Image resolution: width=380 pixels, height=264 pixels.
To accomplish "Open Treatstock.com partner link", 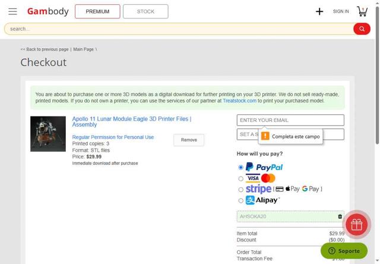I will click(239, 100).
